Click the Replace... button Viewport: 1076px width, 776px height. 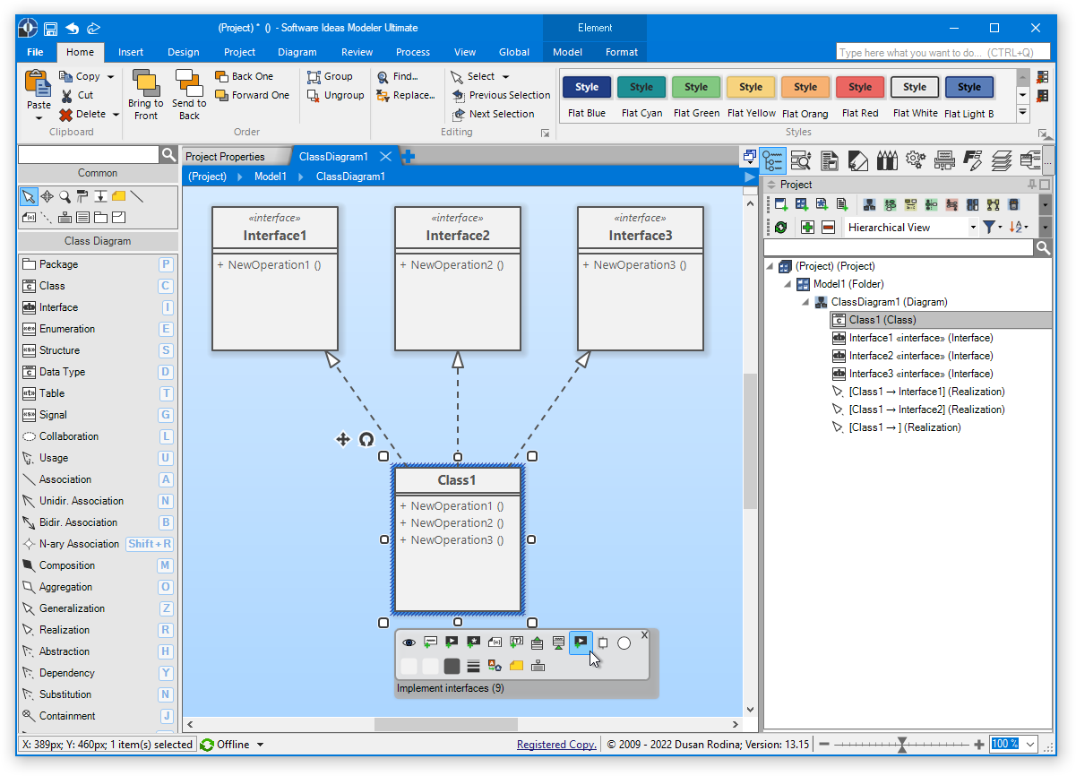pyautogui.click(x=406, y=96)
